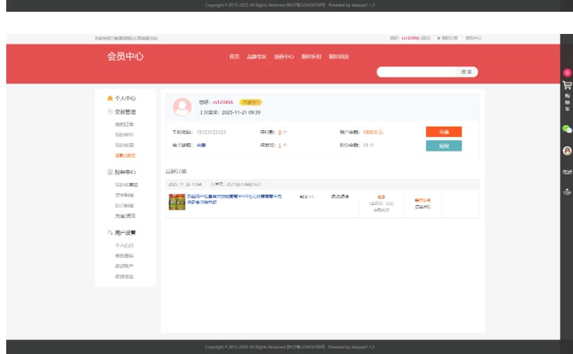Viewport: 573px width, 354px height.
Task: Click the cs123456 username in top bar
Action: click(410, 38)
